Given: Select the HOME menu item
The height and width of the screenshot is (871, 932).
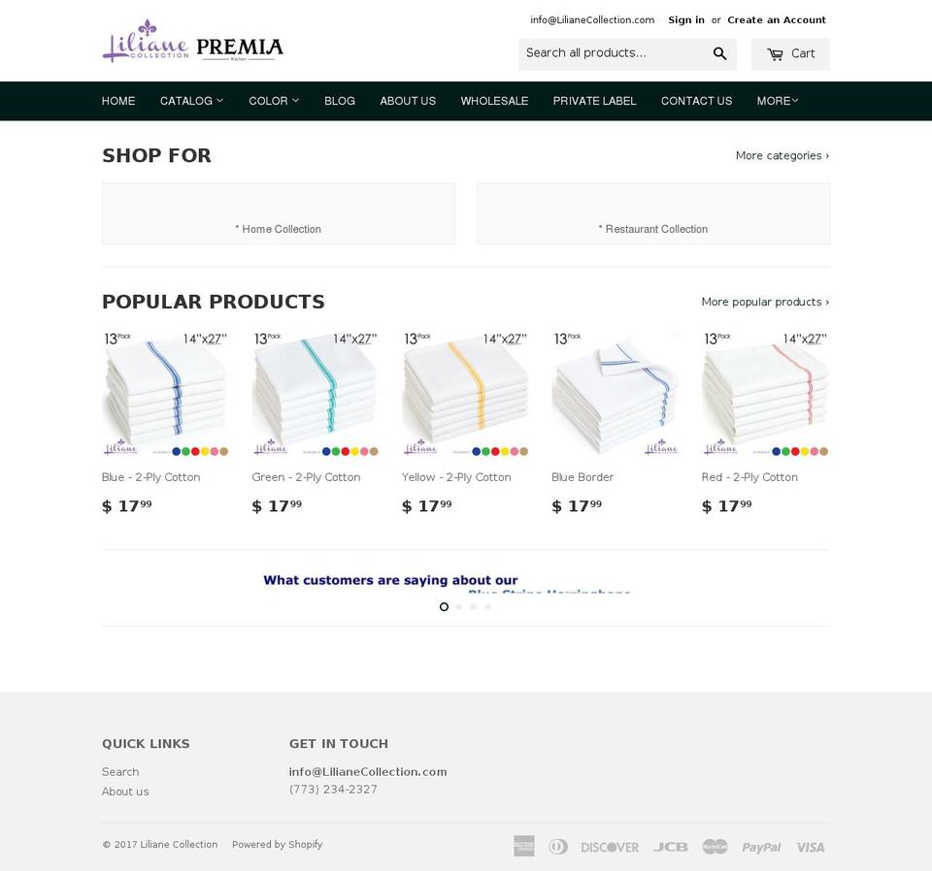Looking at the screenshot, I should tap(118, 100).
